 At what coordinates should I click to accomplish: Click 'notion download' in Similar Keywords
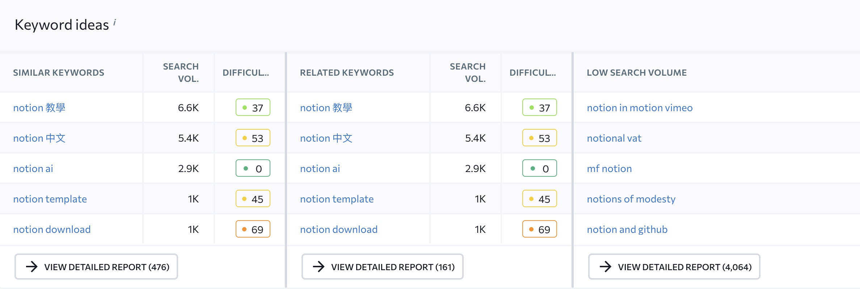pyautogui.click(x=52, y=229)
